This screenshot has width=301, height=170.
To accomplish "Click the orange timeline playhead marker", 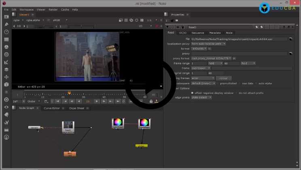I will coord(69,93).
